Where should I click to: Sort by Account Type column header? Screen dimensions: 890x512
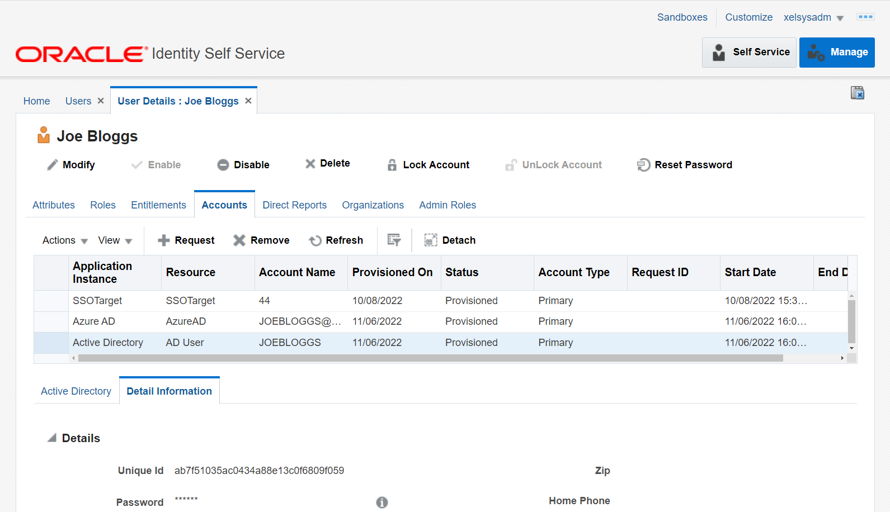[x=580, y=273]
